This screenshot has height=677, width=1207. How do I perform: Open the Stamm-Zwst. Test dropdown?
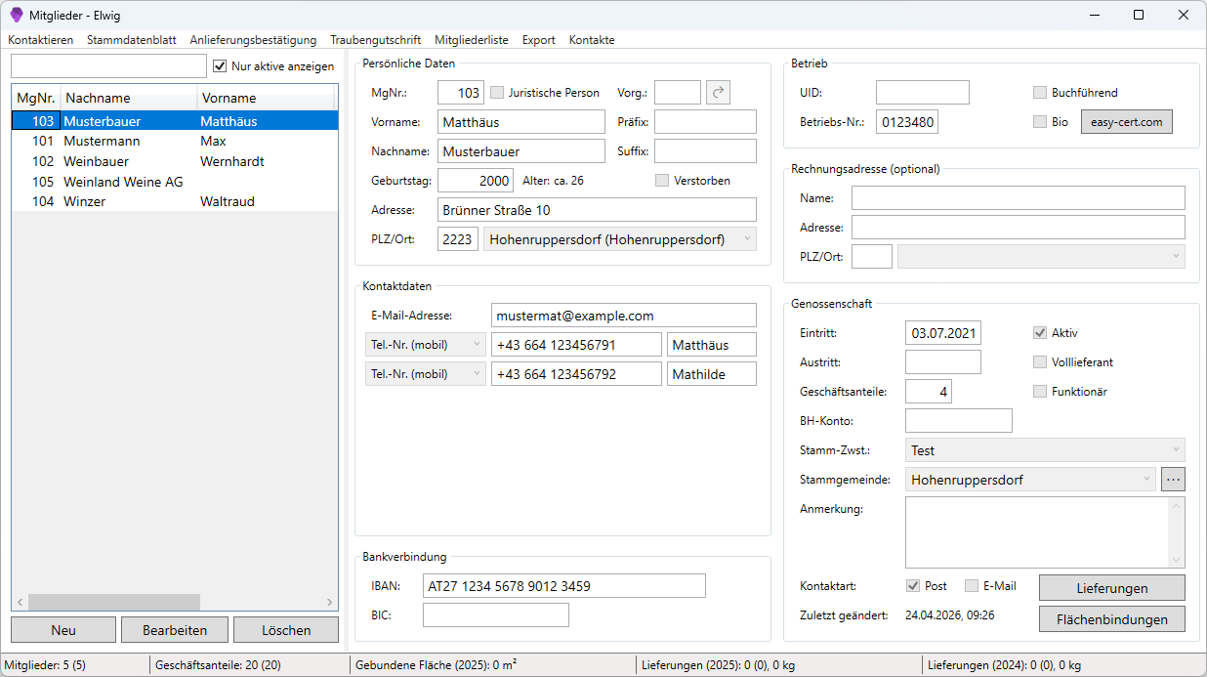point(1045,450)
